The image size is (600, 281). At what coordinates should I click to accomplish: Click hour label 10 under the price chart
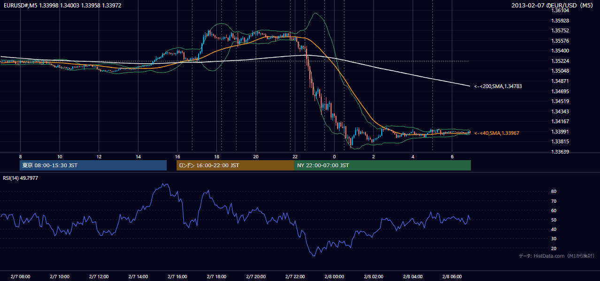pyautogui.click(x=60, y=156)
